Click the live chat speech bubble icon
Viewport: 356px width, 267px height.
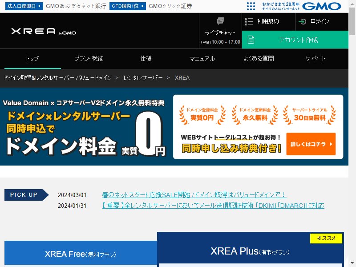(x=220, y=21)
